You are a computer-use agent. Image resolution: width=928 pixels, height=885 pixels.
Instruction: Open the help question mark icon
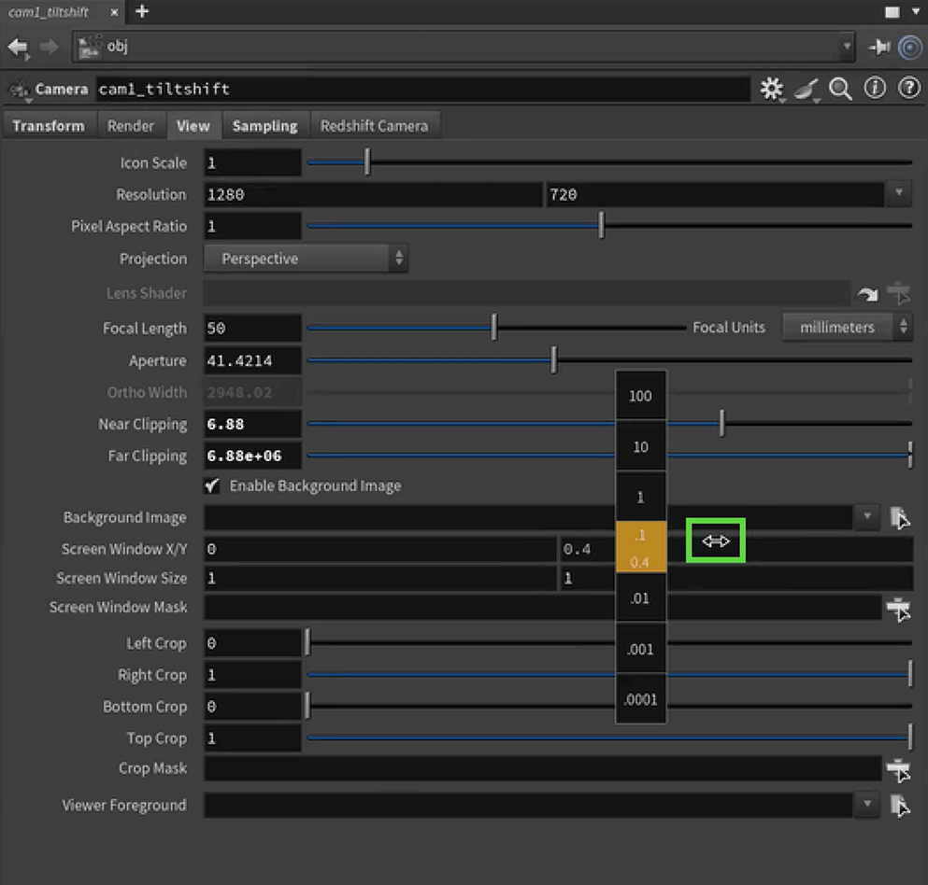[908, 89]
